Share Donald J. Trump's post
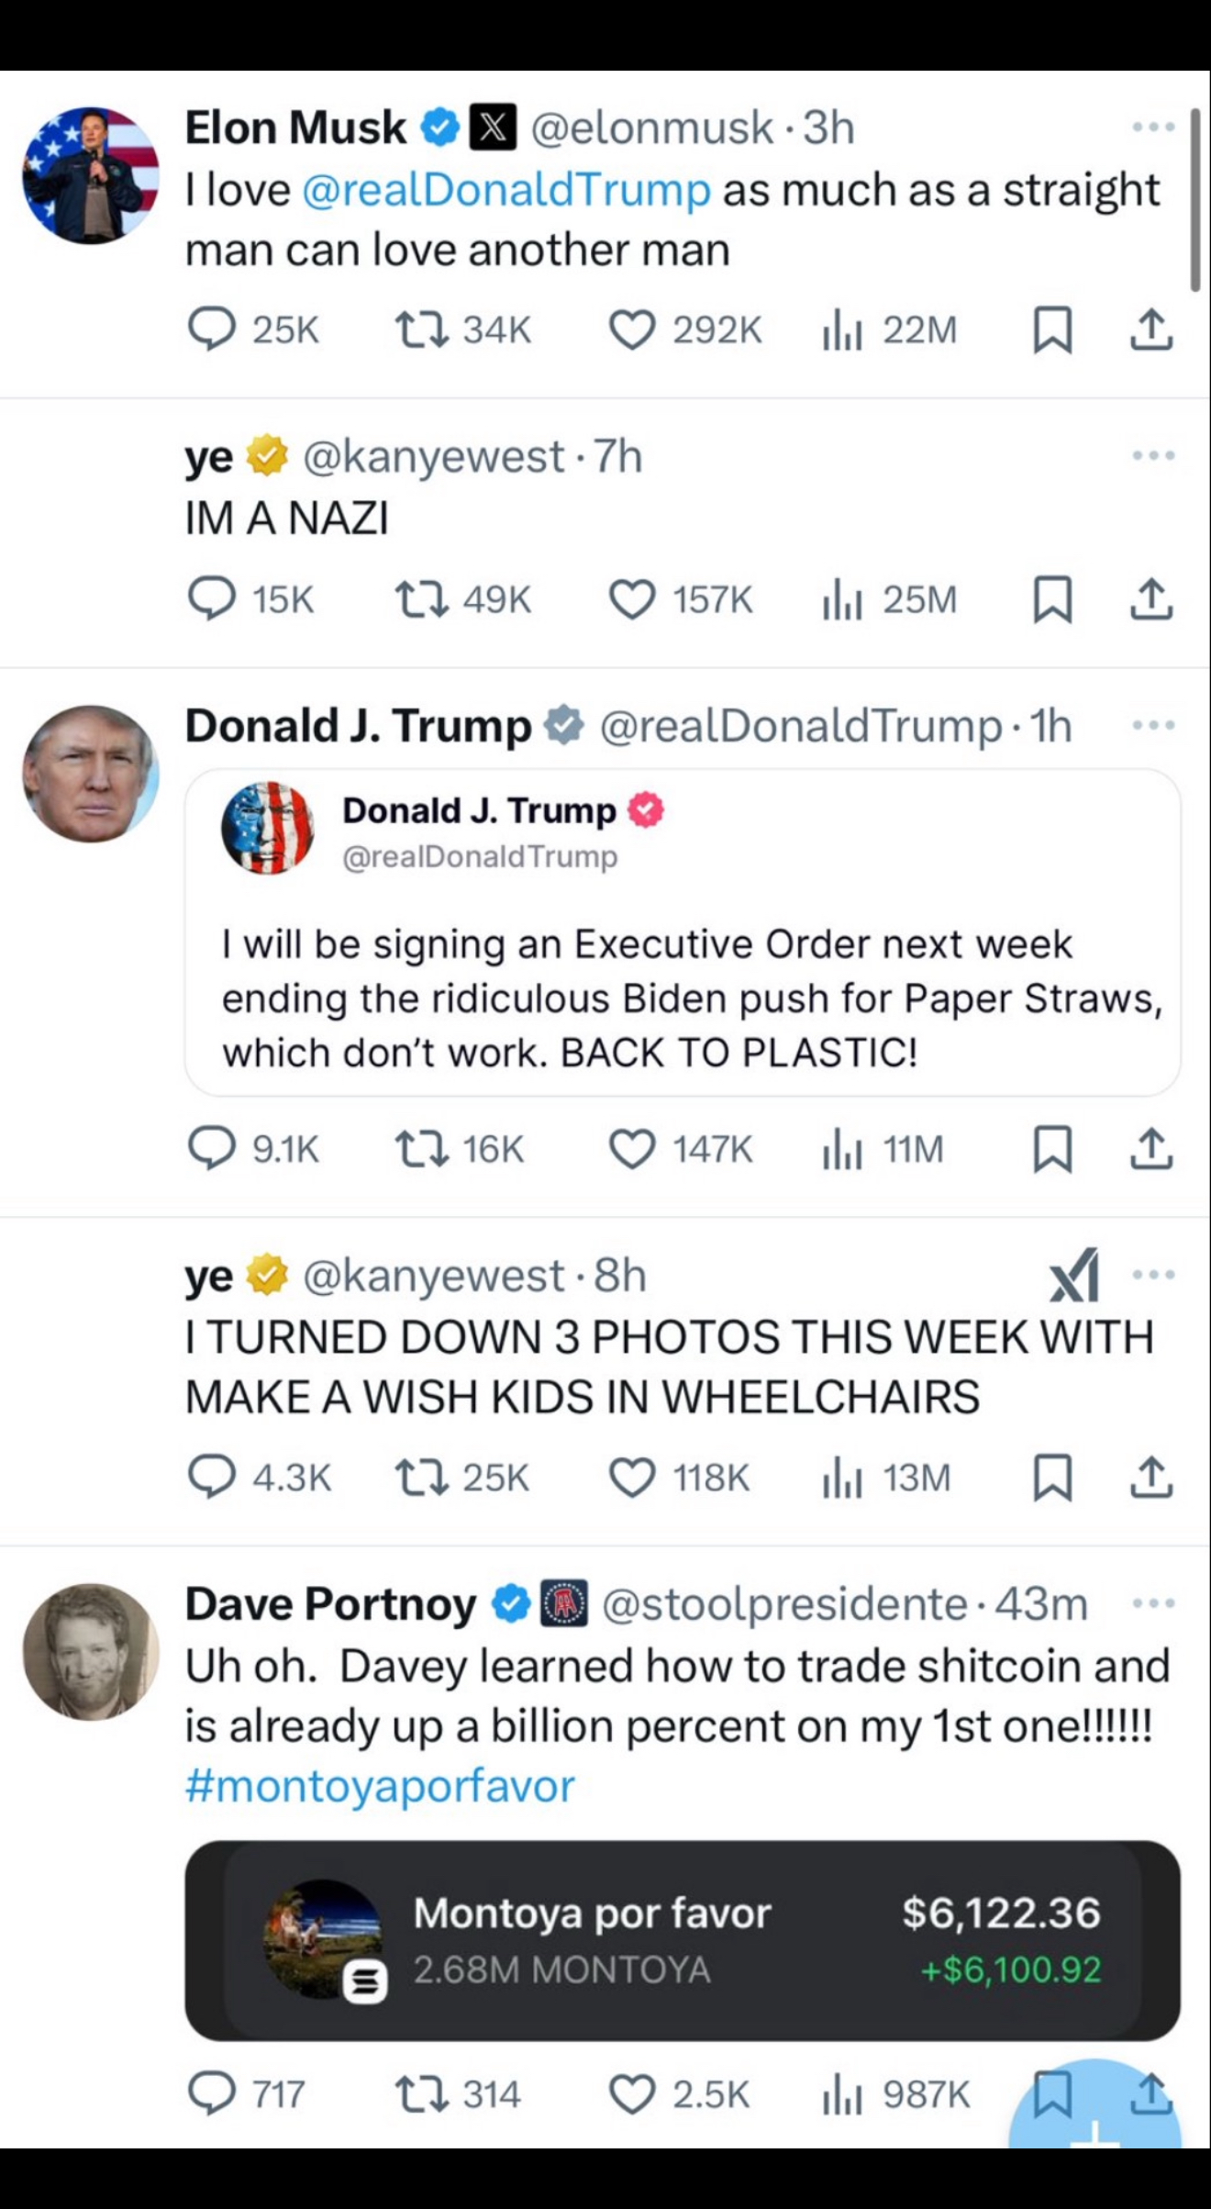Screen dimensions: 1211x2209 1151,1149
